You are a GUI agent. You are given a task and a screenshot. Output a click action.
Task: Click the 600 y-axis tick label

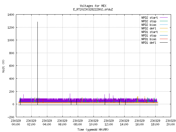(12, 66)
